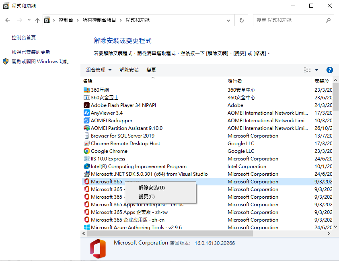The image size is (339, 261).
Task: Click the AnyViewer 3.4 icon
Action: pos(87,113)
